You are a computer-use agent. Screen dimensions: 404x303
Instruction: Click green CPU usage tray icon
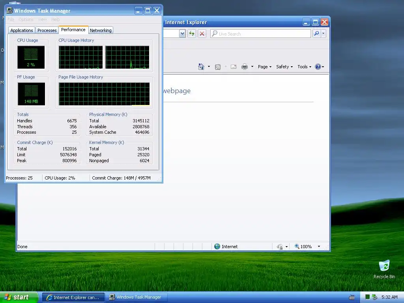368,297
